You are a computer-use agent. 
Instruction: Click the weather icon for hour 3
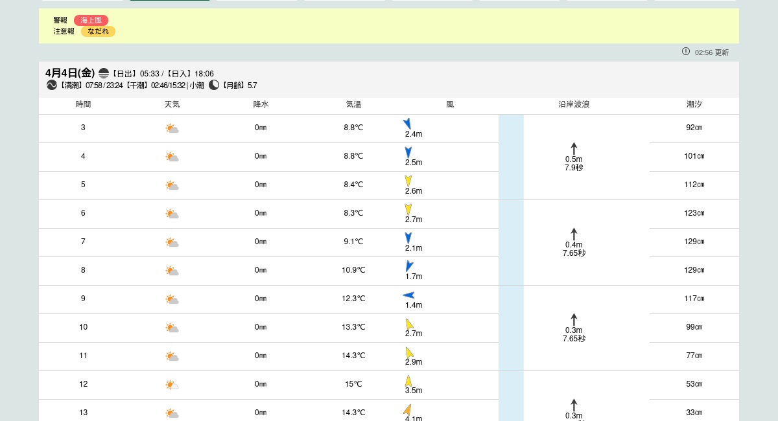click(172, 128)
